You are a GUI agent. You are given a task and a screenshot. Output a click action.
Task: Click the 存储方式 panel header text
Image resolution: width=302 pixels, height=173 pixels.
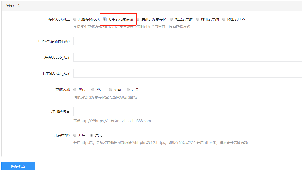pyautogui.click(x=12, y=6)
